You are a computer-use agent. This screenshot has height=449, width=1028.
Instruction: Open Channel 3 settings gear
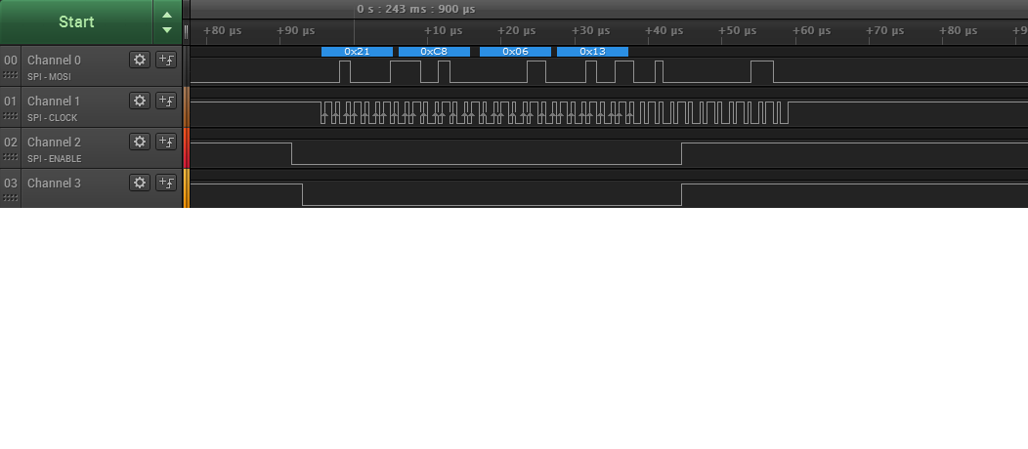(x=140, y=182)
